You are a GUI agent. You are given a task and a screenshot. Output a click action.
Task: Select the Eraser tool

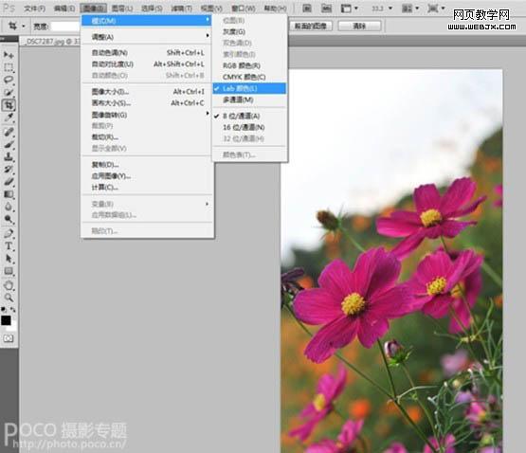(x=9, y=182)
